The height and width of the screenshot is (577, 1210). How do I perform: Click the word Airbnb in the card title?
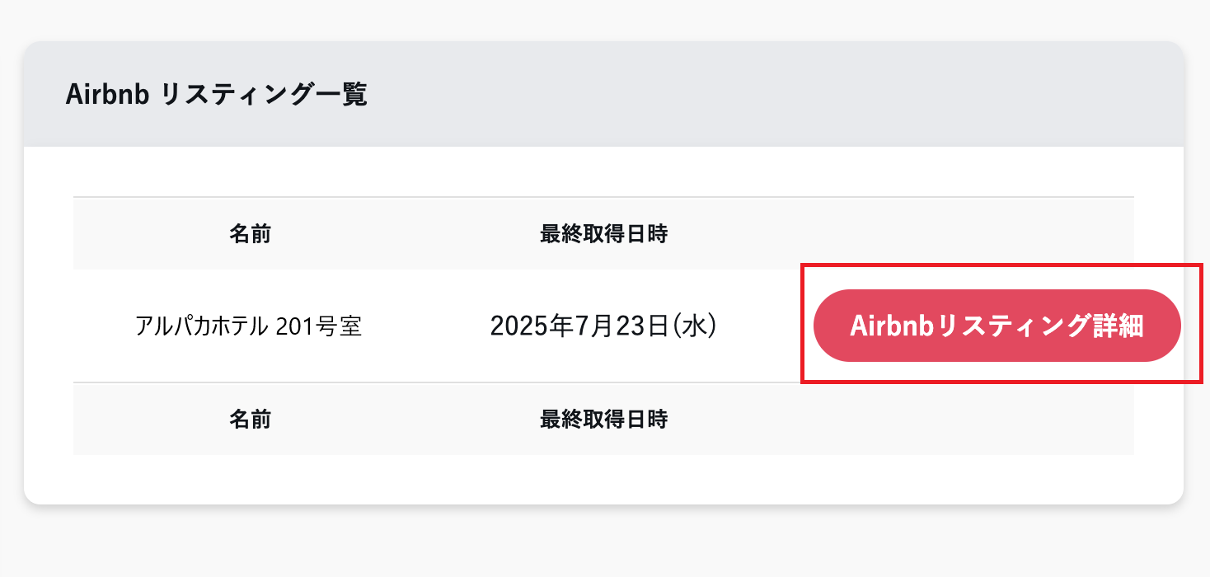(106, 95)
